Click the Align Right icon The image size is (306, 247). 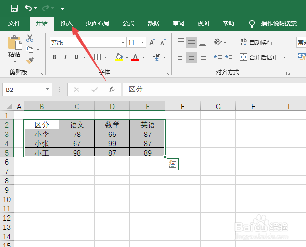click(203, 57)
